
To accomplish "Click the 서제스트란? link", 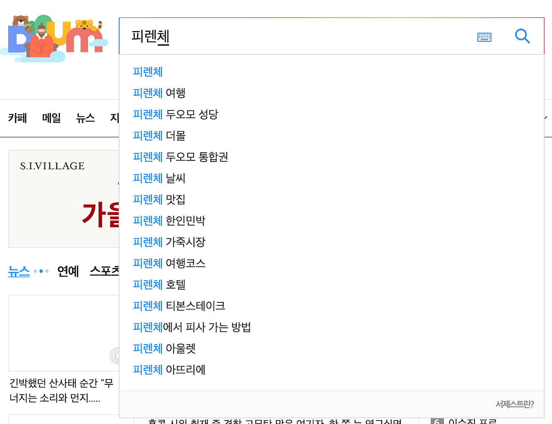I will (x=515, y=404).
